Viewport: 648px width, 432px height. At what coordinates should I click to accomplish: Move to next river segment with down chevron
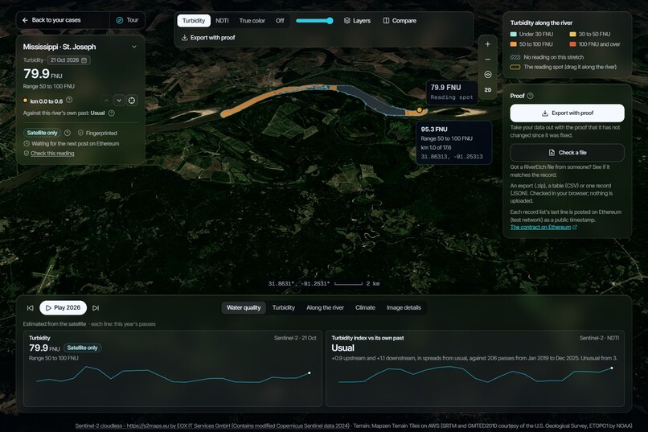pos(119,101)
